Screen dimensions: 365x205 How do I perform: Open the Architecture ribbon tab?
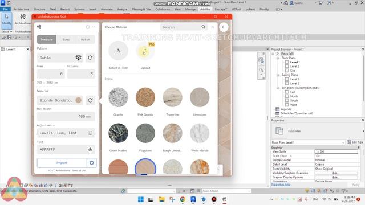point(21,9)
